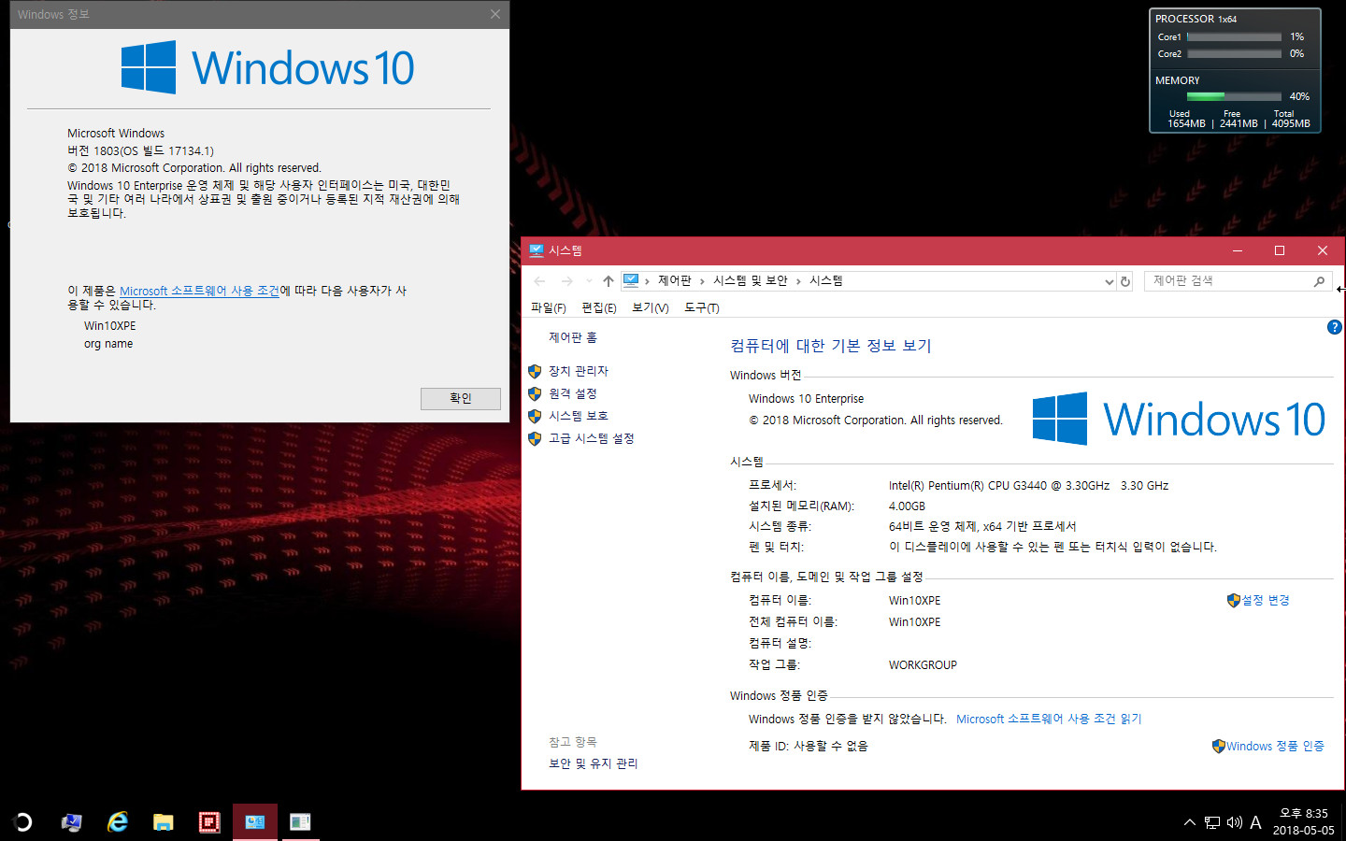
Task: Switch to System window taskbar button
Action: pyautogui.click(x=255, y=822)
